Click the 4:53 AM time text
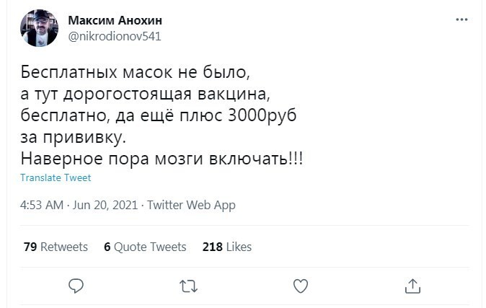 [41, 206]
